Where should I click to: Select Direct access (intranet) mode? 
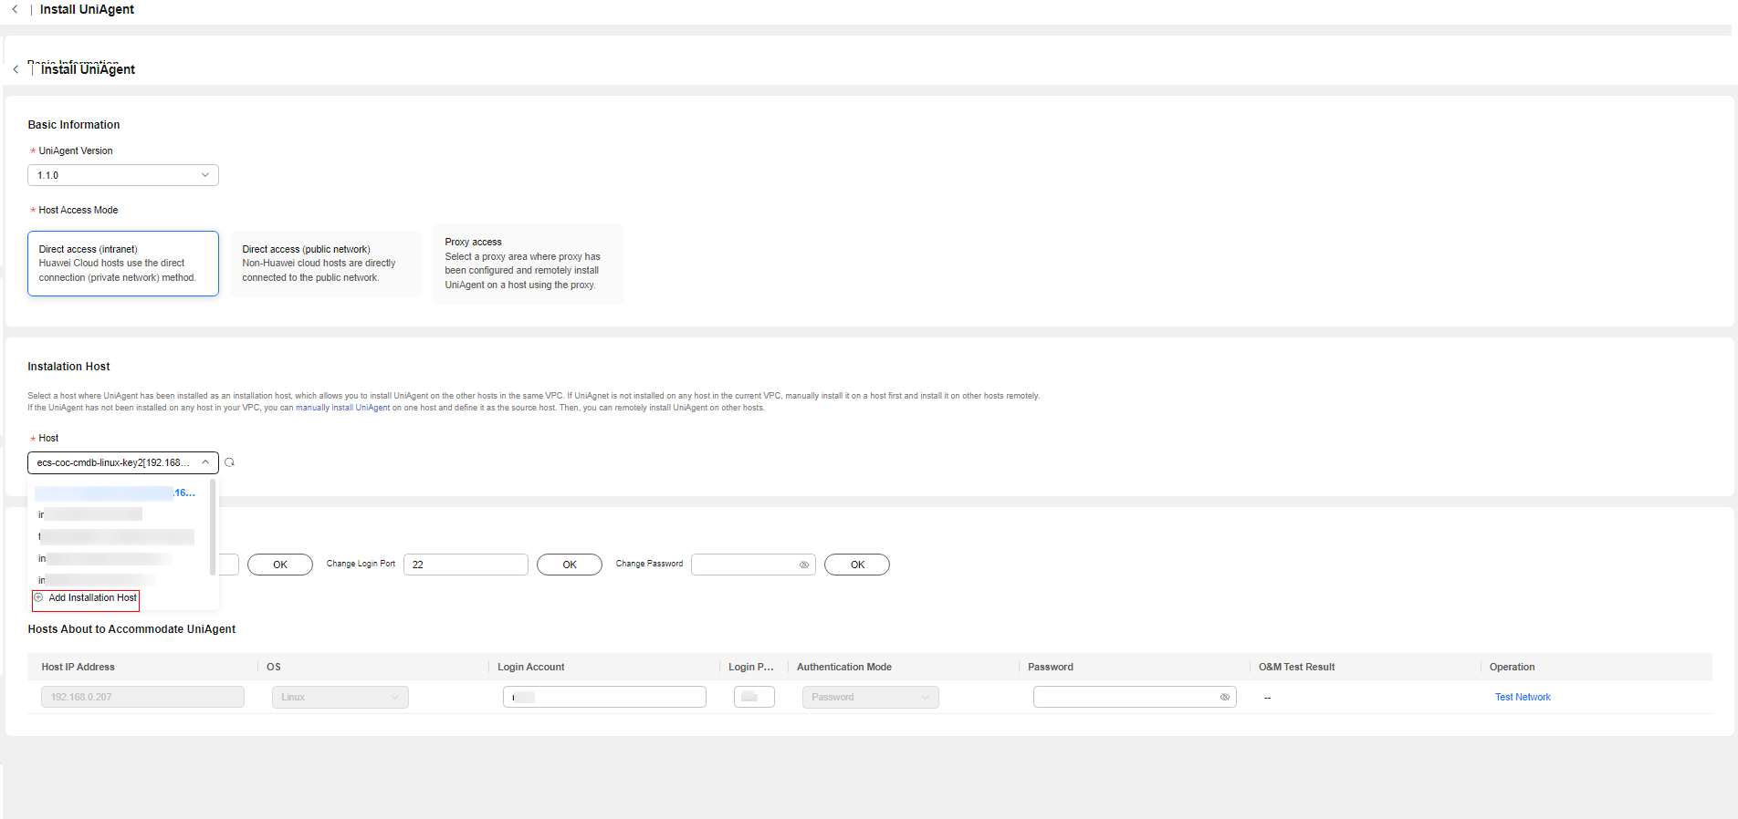123,264
